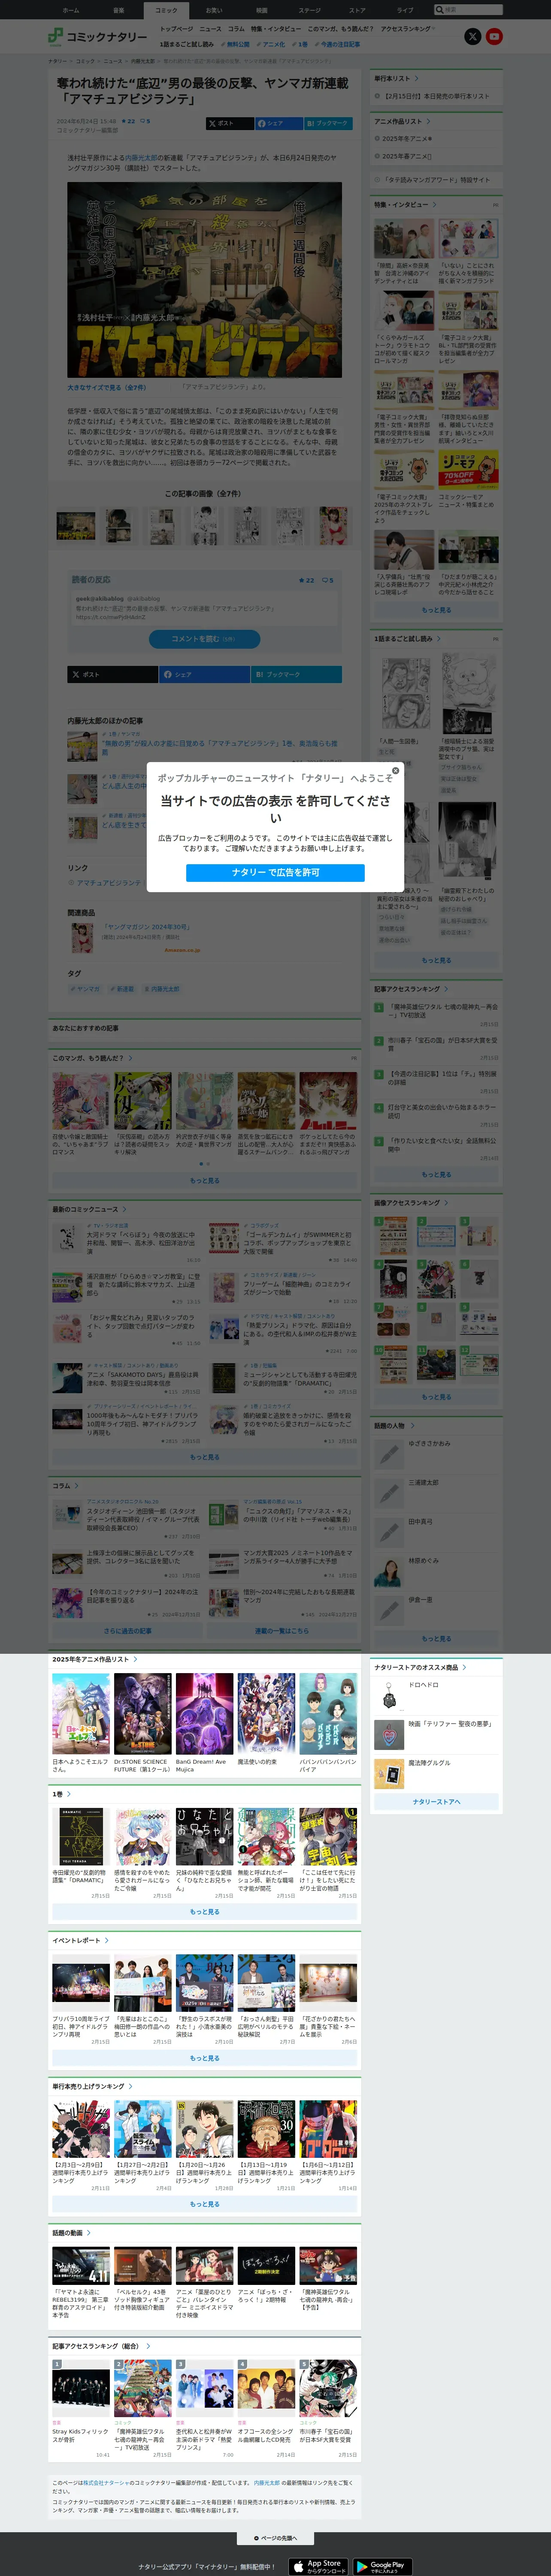
Task: Select ホーム tab in top bar
Action: coord(71,10)
